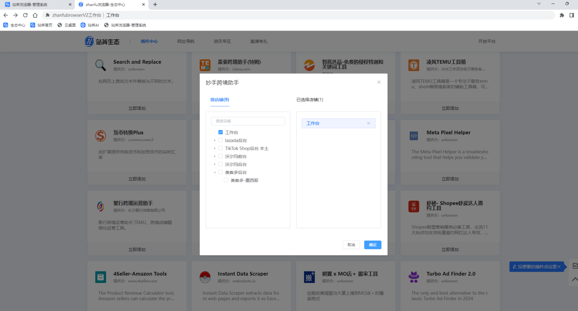Check the lazada后台 checkbox
The width and height of the screenshot is (578, 311).
coord(220,141)
